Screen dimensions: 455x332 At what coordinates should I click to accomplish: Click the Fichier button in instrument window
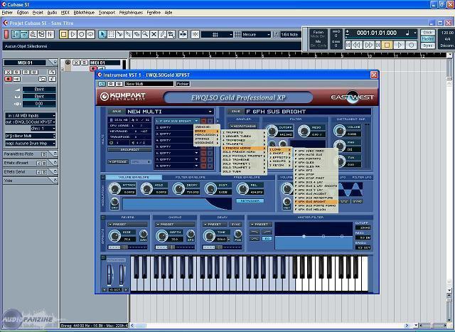[183, 84]
